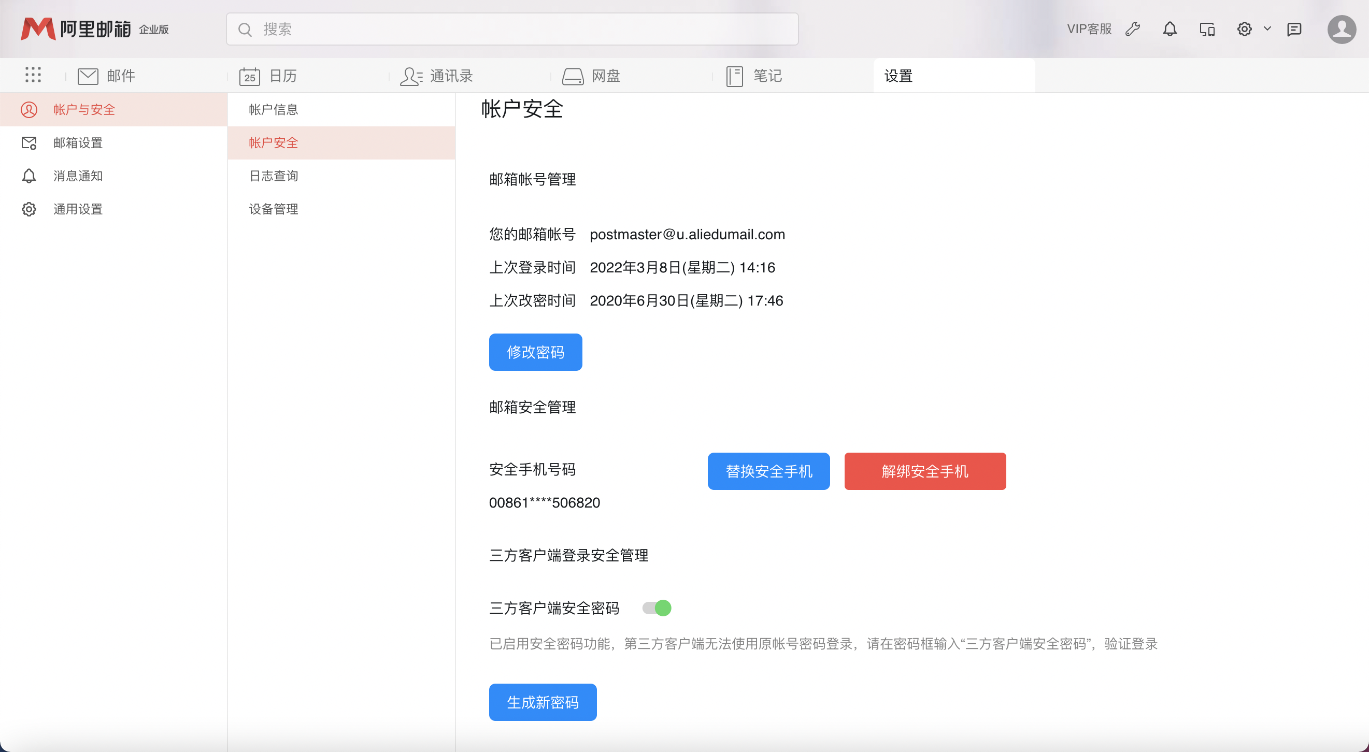Expand the settings gear dropdown arrow
Viewport: 1369px width, 752px height.
pyautogui.click(x=1267, y=28)
